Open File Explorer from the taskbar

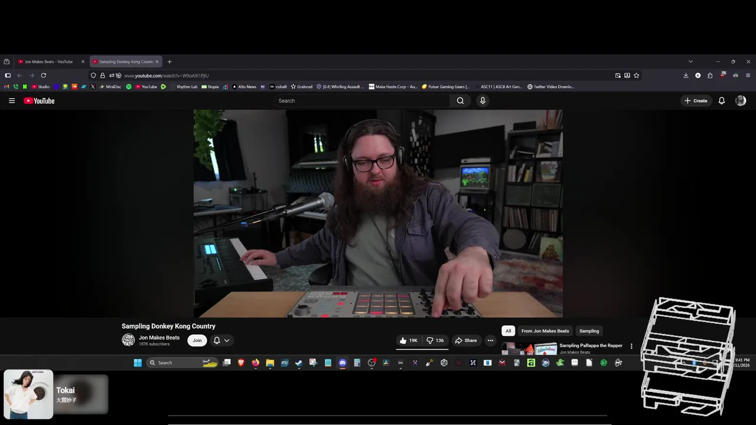click(270, 363)
